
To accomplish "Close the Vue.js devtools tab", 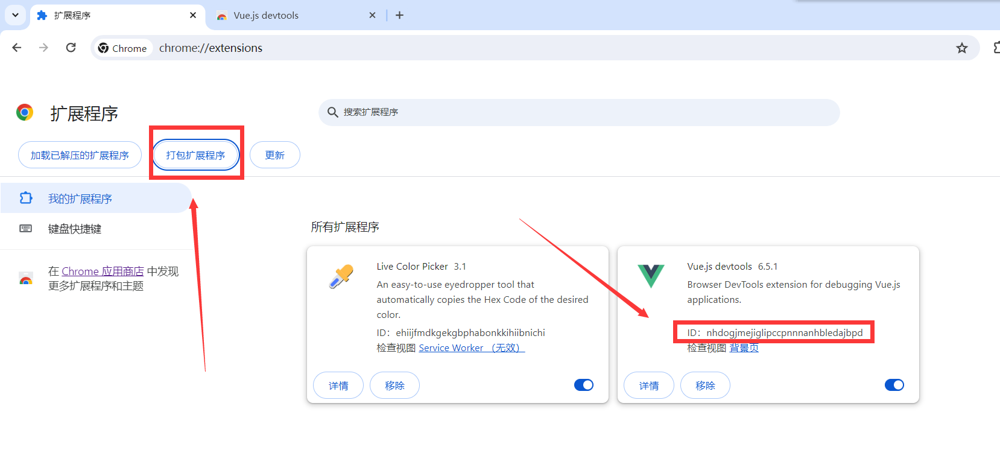I will click(x=372, y=15).
